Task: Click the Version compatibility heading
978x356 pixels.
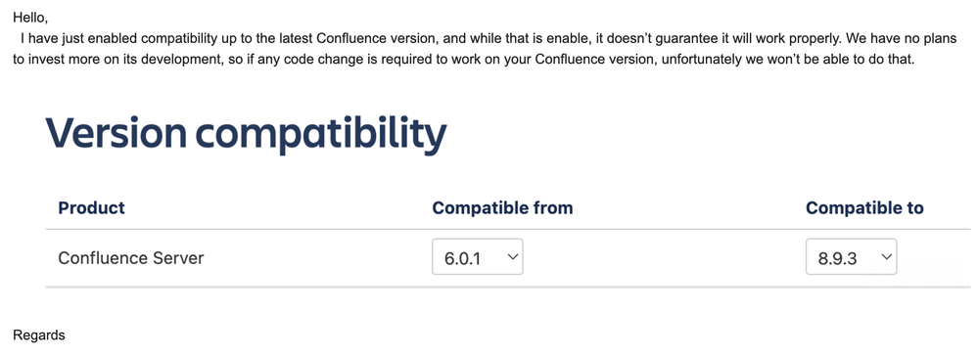Action: (x=247, y=133)
